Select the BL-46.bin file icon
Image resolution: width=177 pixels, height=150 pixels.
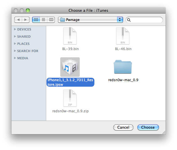[x=123, y=36]
